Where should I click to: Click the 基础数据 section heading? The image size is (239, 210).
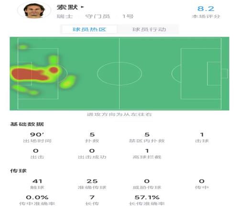(x=27, y=124)
